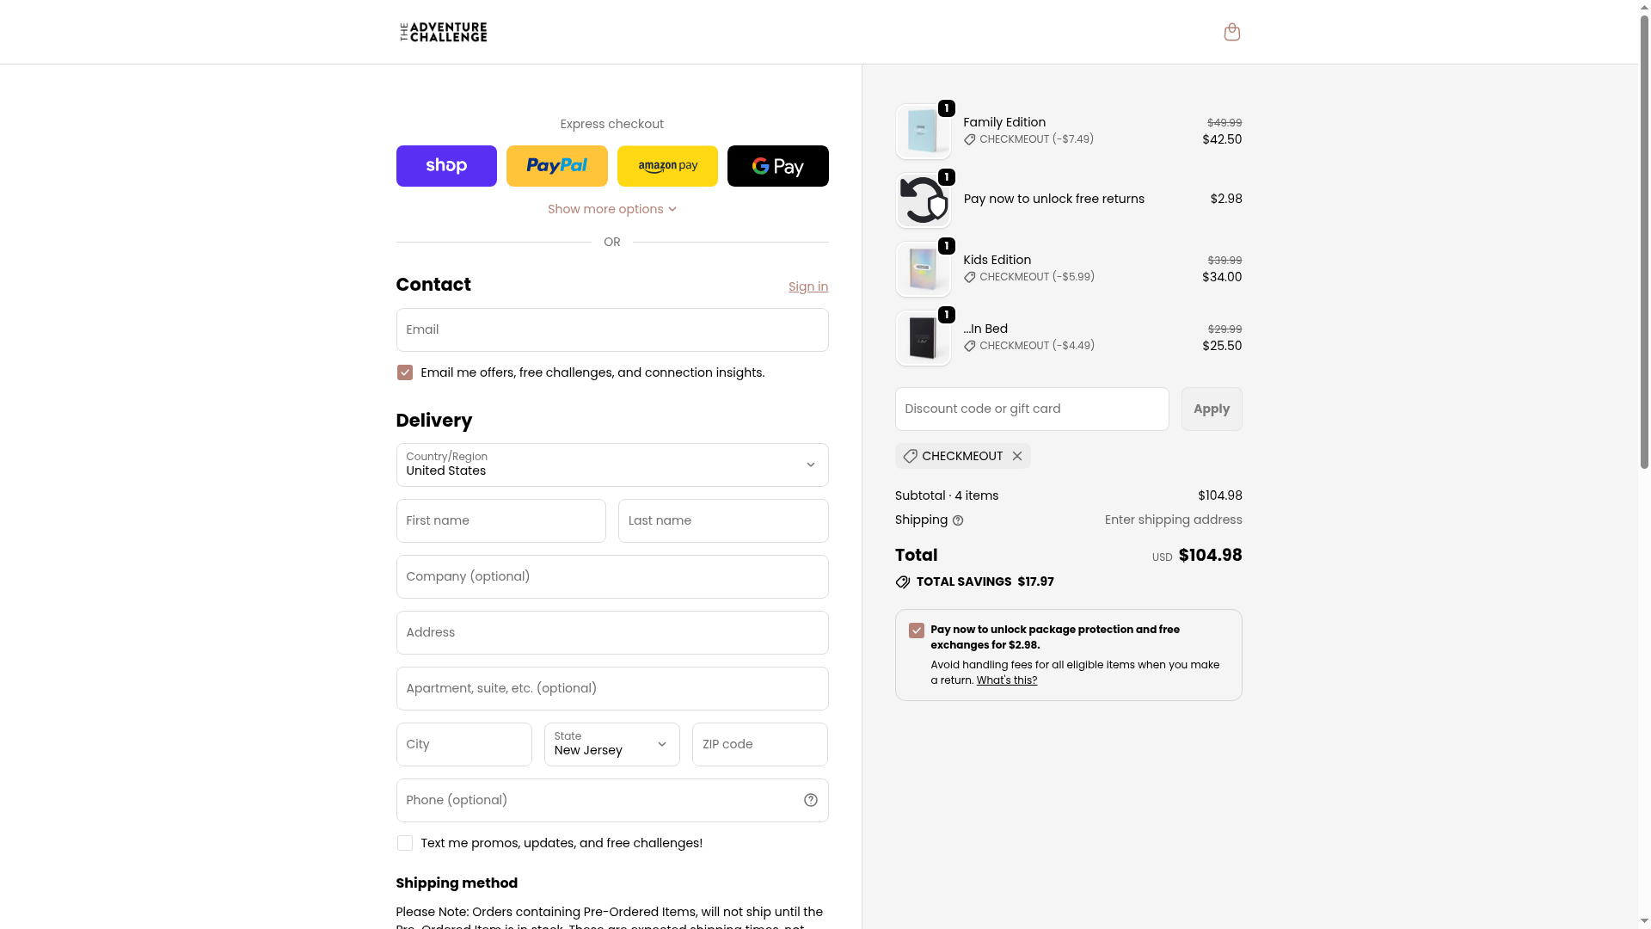This screenshot has height=929, width=1651.
Task: Uncheck package protection for $2.98 checkbox
Action: pyautogui.click(x=917, y=631)
